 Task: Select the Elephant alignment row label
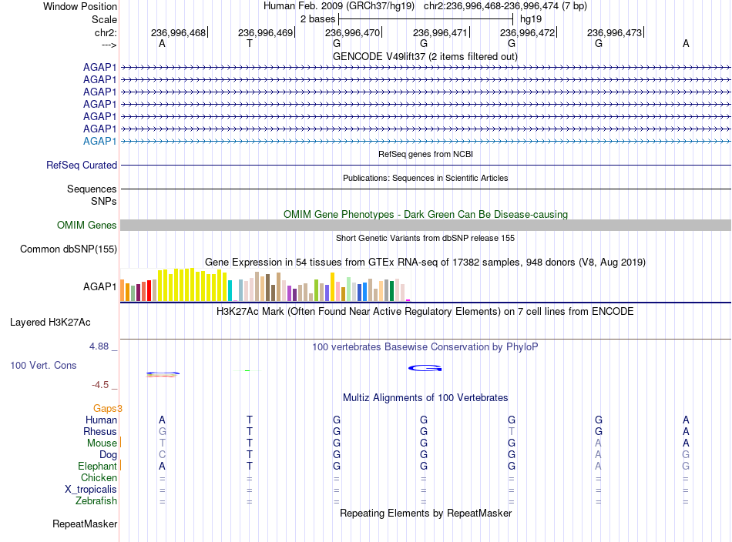click(x=97, y=466)
